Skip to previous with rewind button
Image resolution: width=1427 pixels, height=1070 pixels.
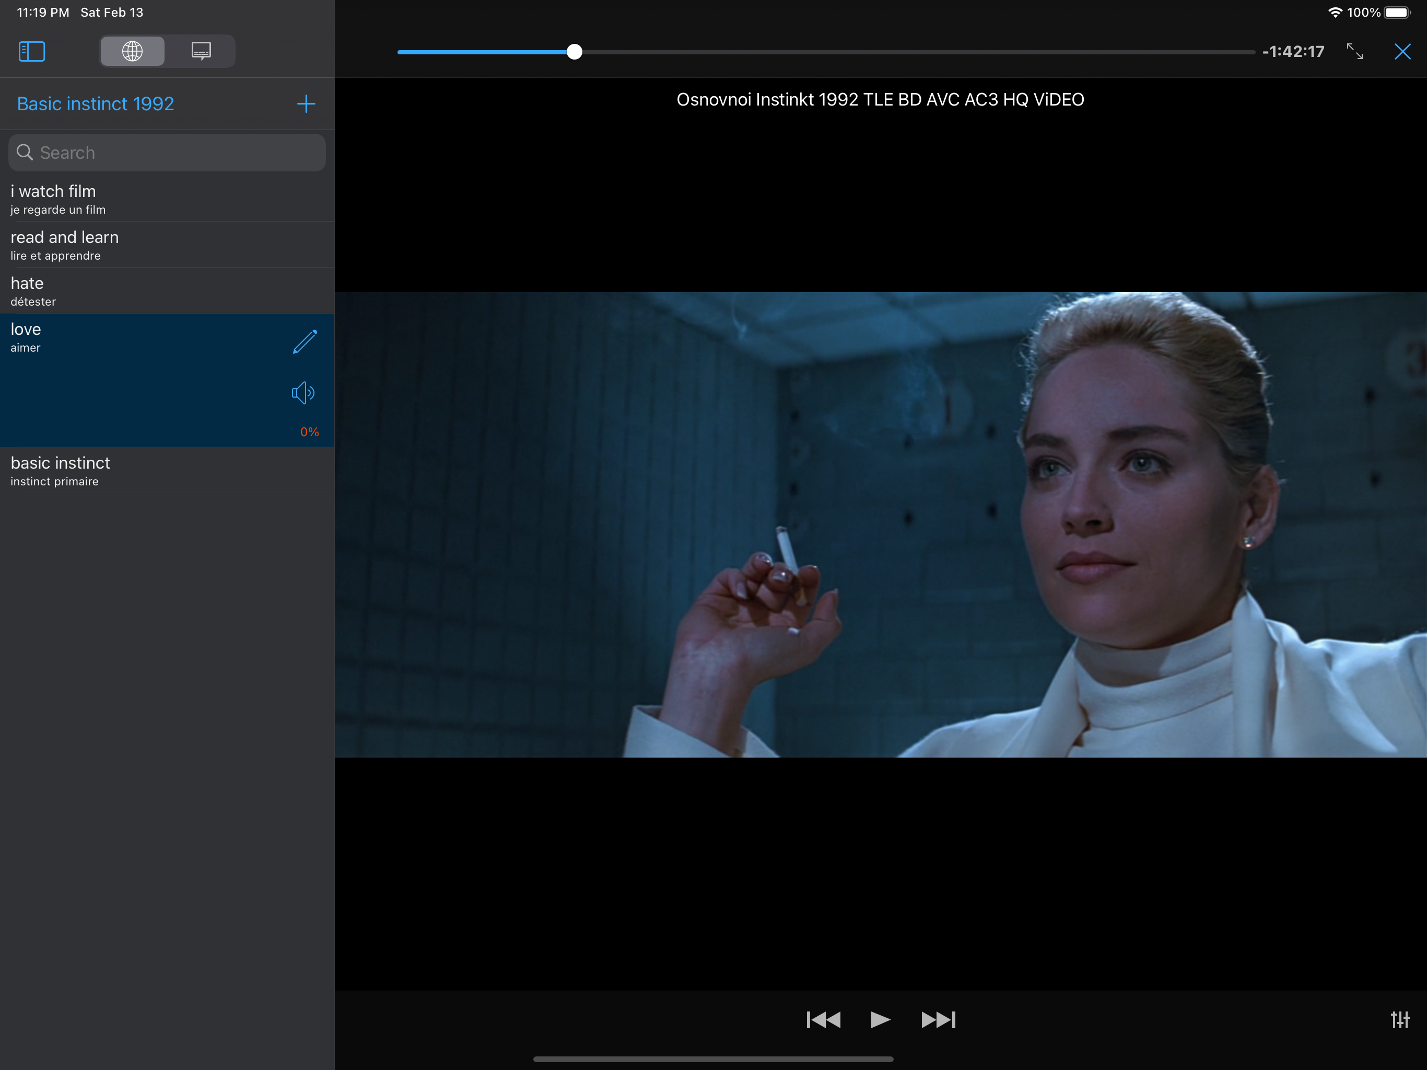(823, 1019)
